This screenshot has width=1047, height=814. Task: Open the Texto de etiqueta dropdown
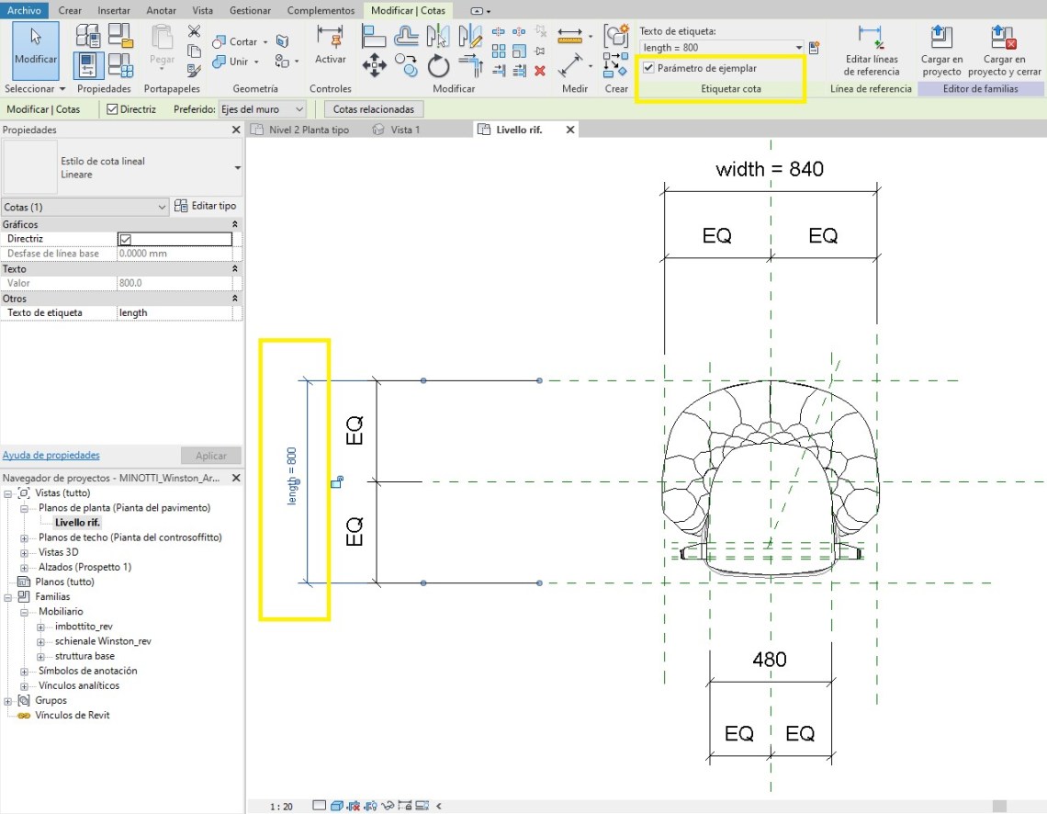799,48
